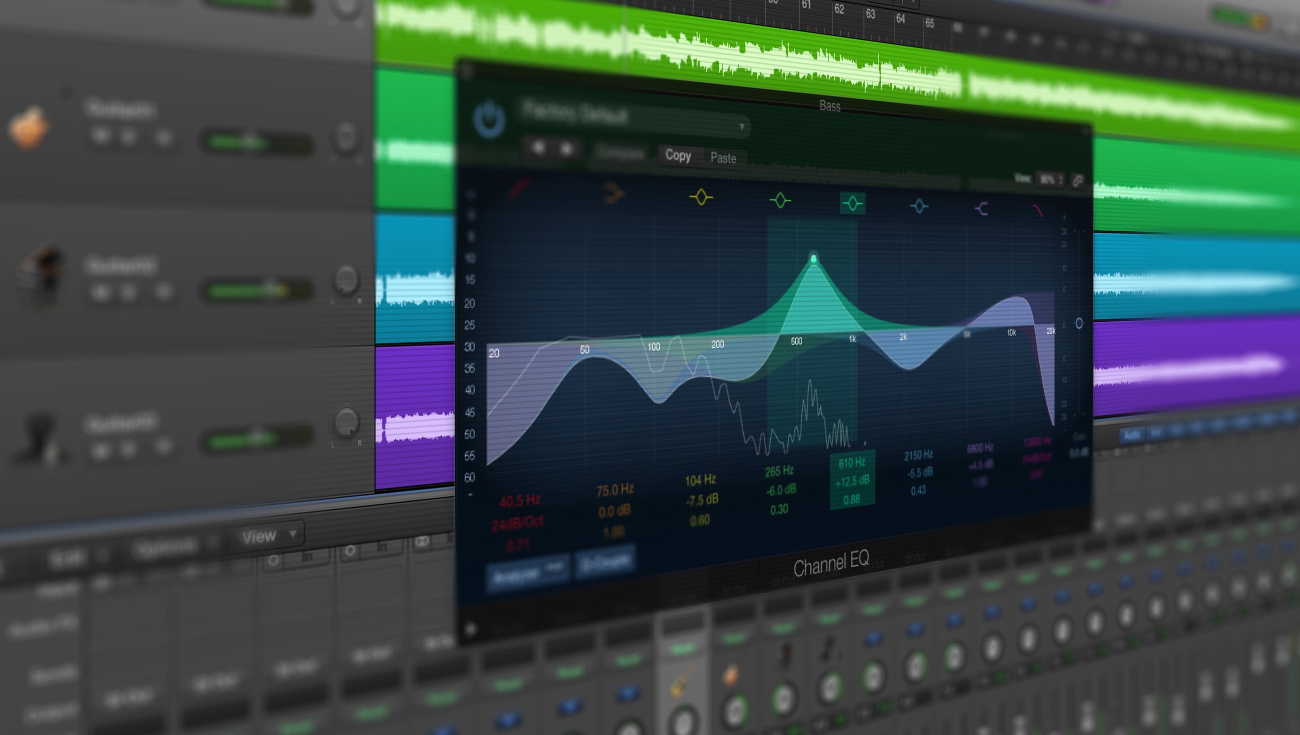Click the Copy button in the EQ header

coord(678,156)
